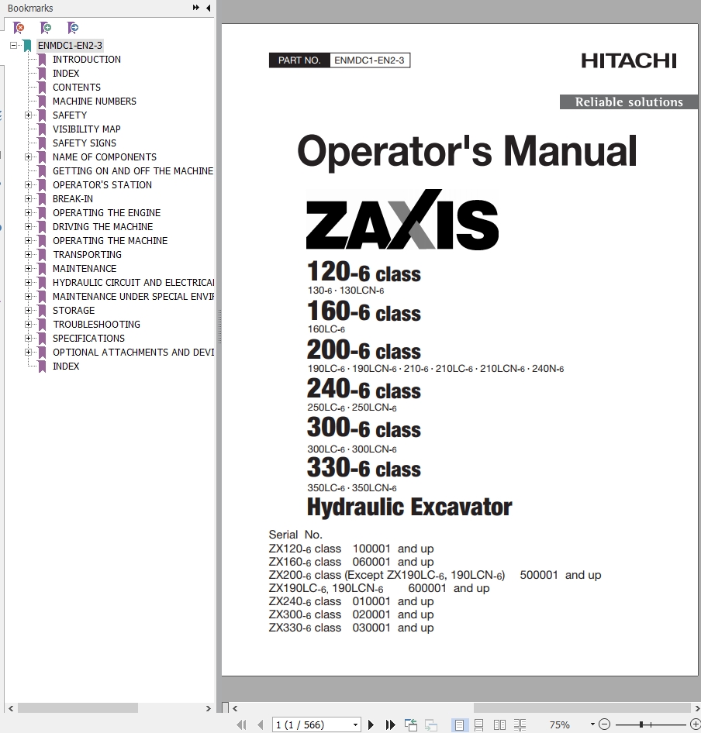The width and height of the screenshot is (701, 733).
Task: Click the go to bookmark arrow icon
Action: [x=73, y=28]
